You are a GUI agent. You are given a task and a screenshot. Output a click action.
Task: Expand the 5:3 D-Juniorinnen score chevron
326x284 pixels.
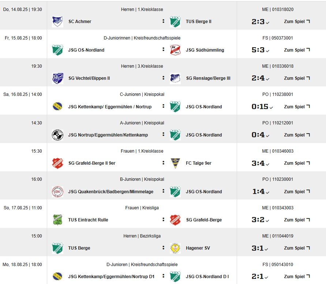pos(267,51)
